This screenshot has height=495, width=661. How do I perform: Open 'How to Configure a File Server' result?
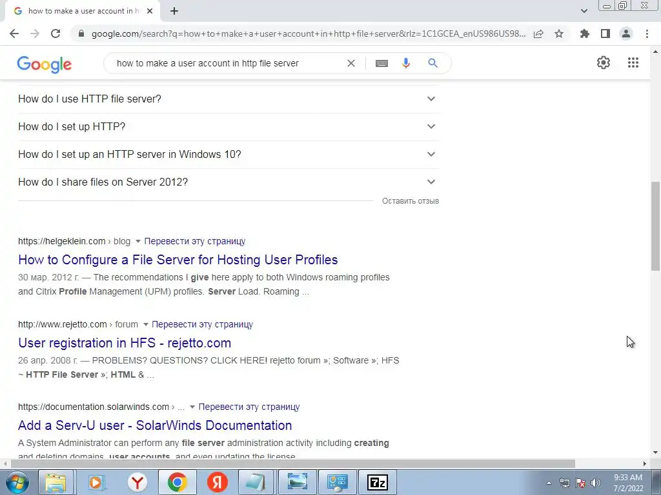click(178, 260)
